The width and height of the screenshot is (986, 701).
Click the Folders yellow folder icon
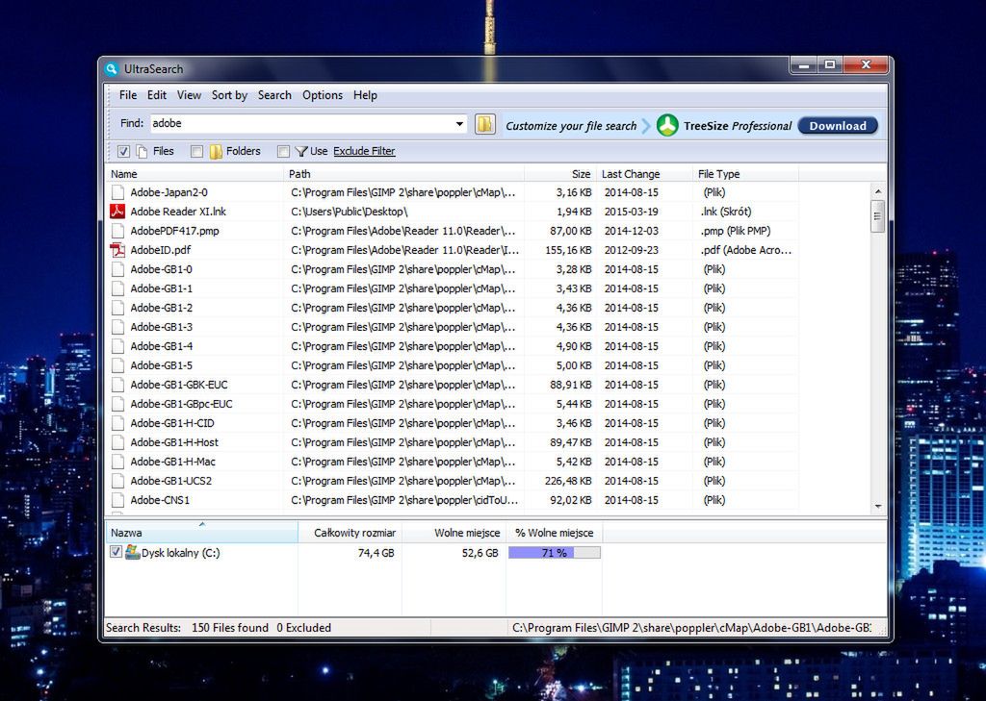coord(216,151)
